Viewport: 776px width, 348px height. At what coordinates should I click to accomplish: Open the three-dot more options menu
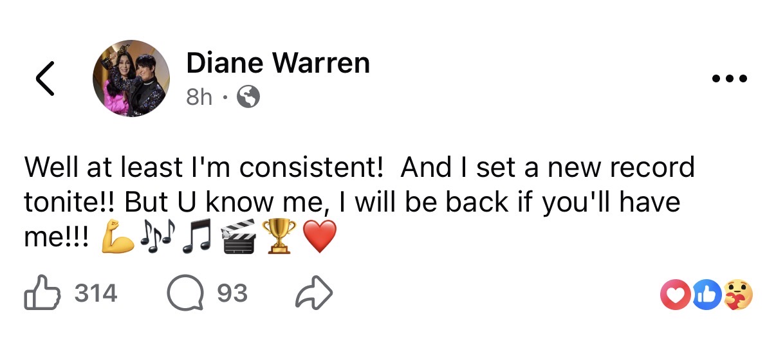730,80
